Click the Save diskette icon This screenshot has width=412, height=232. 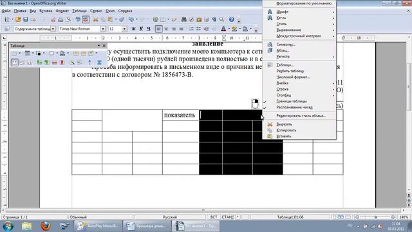(26, 19)
